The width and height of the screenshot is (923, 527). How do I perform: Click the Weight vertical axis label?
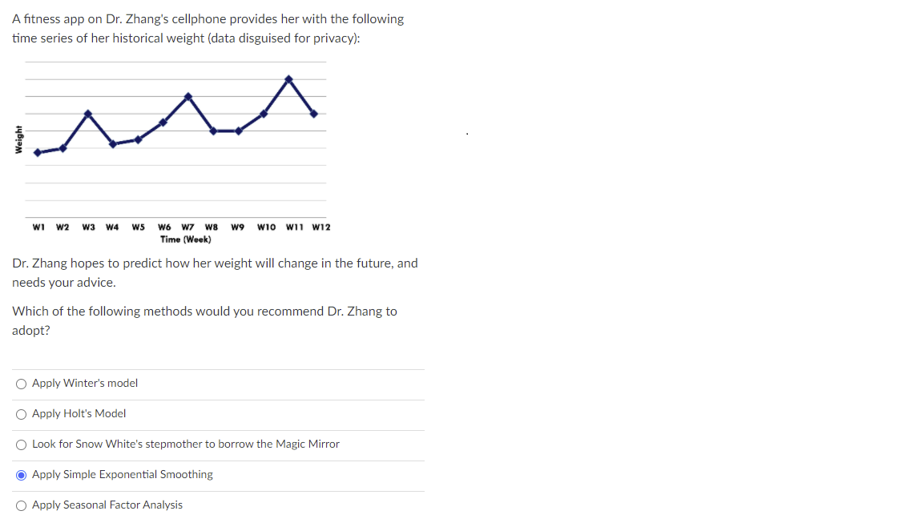[19, 140]
